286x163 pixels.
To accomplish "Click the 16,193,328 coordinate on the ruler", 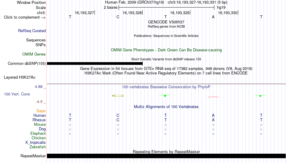I will pos(132,13).
